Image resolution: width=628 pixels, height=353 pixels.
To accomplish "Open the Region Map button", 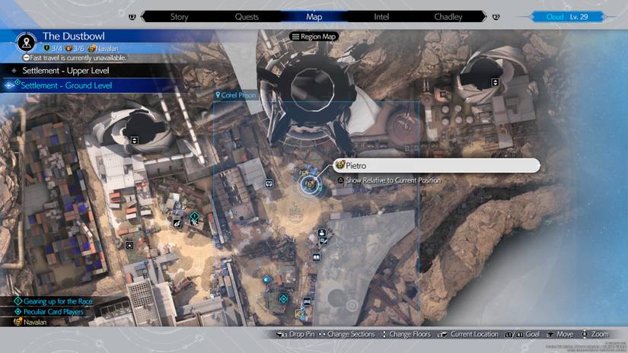I will coord(314,37).
